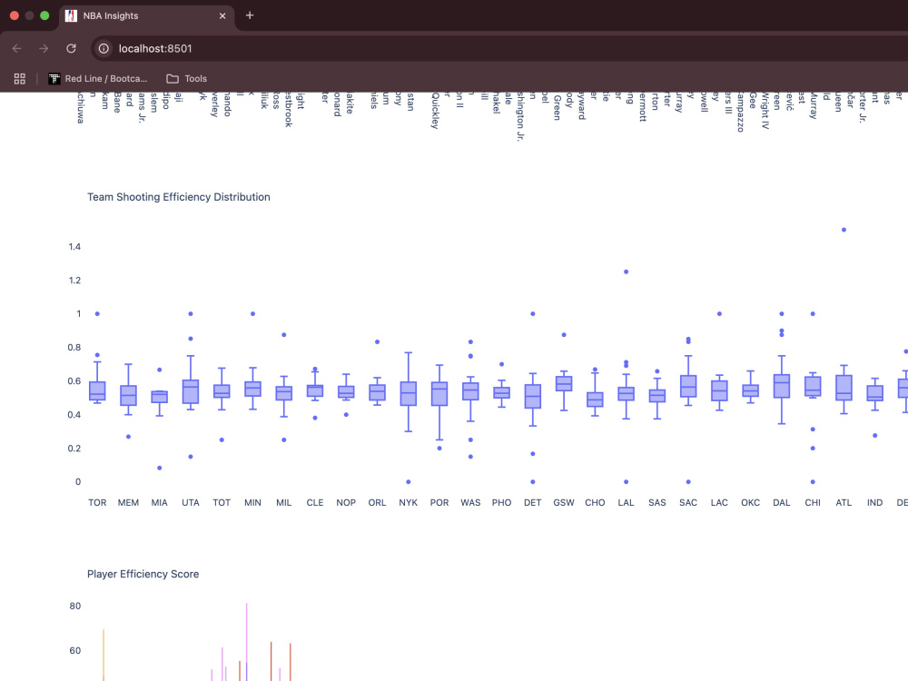Click the 'TOT' x-axis label
Image resolution: width=908 pixels, height=681 pixels.
click(222, 503)
